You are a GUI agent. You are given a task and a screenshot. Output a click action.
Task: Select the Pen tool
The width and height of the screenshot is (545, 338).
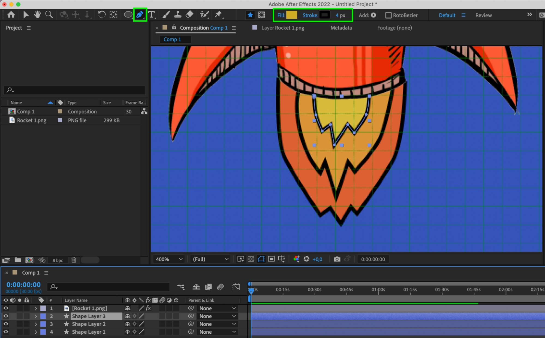[x=140, y=15]
